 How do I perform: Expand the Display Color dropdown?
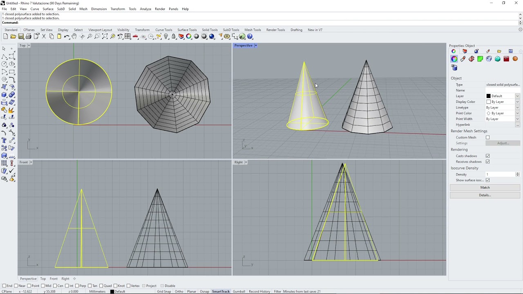pos(517,102)
